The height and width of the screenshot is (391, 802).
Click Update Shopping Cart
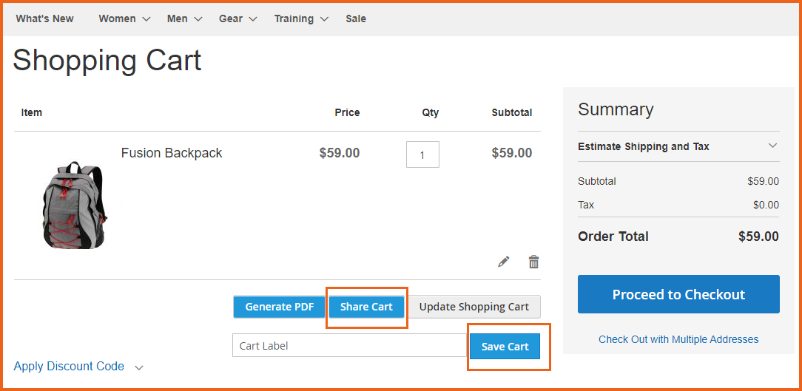pos(474,307)
